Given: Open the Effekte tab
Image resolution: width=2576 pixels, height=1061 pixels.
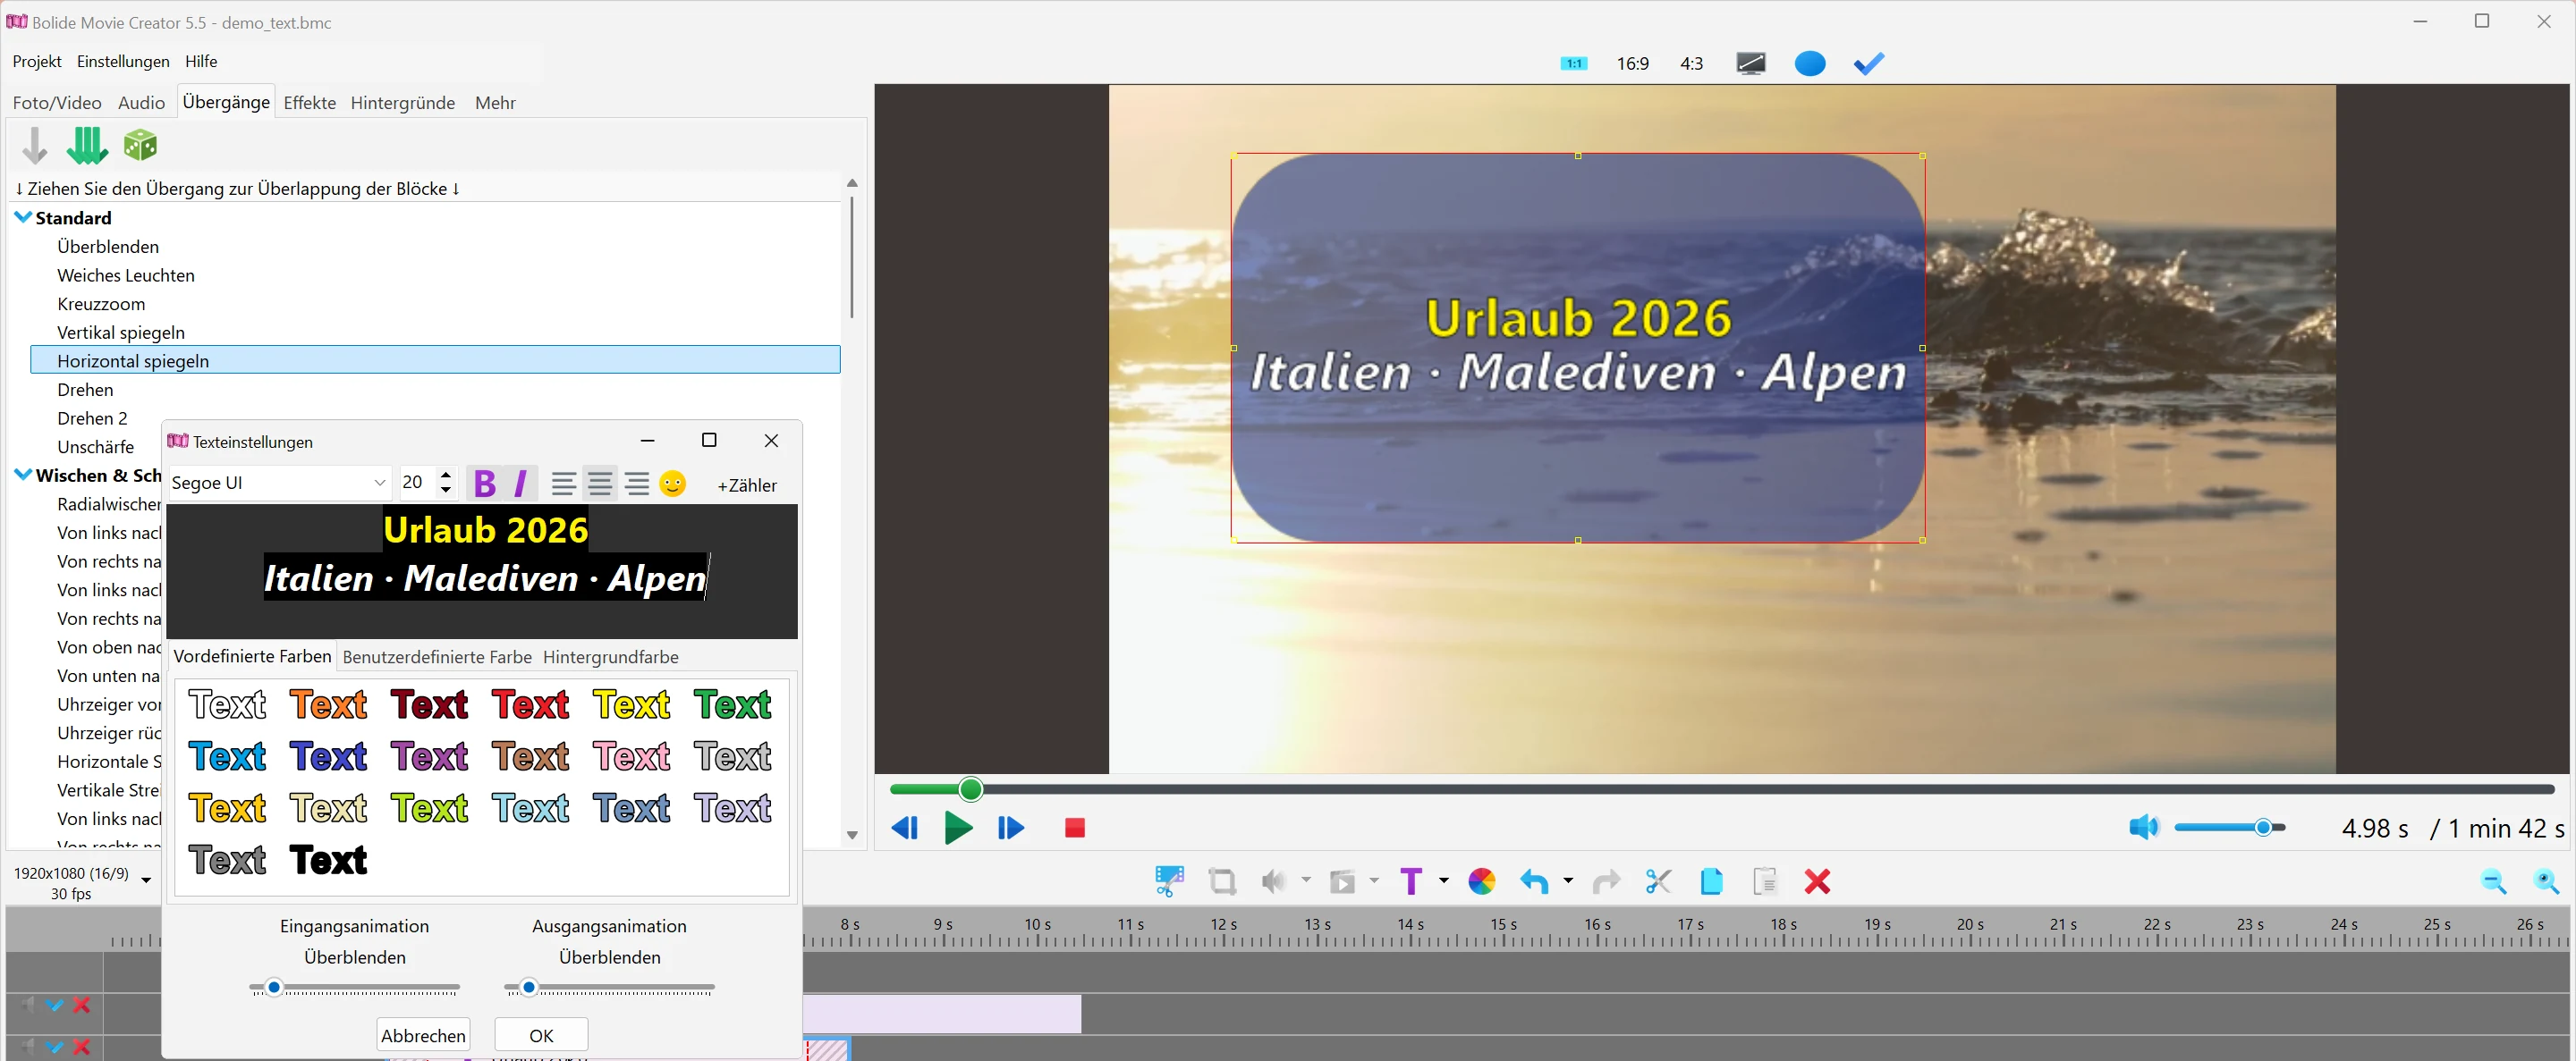Looking at the screenshot, I should coord(310,103).
